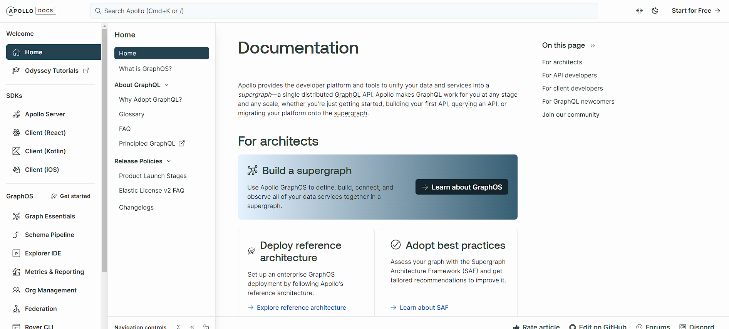
Task: Click the Explorer IDE play icon
Action: click(16, 253)
